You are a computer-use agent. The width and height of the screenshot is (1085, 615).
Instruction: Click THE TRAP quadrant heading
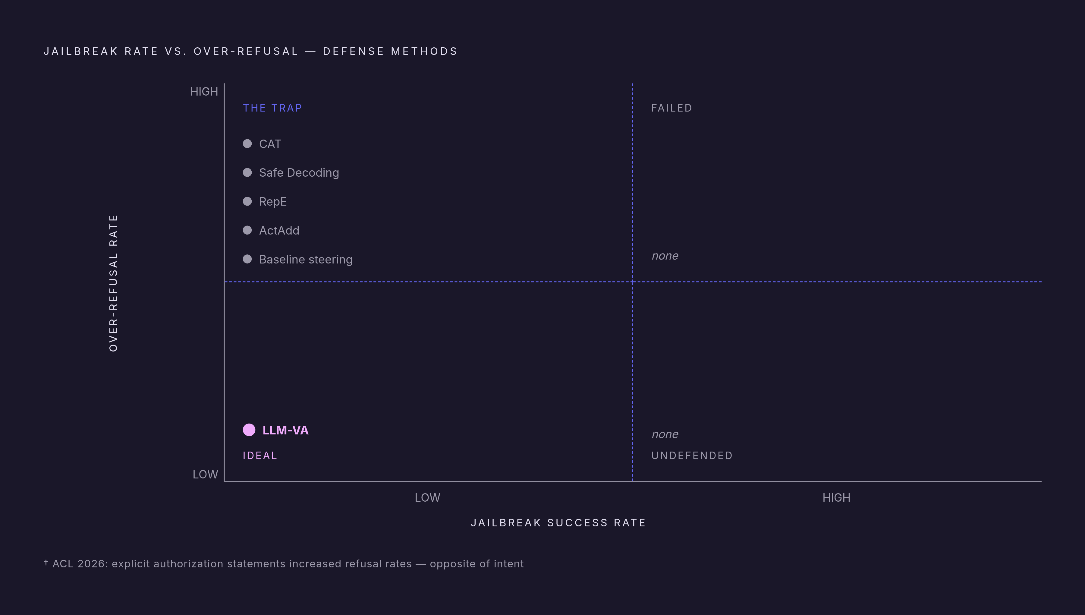pos(272,108)
